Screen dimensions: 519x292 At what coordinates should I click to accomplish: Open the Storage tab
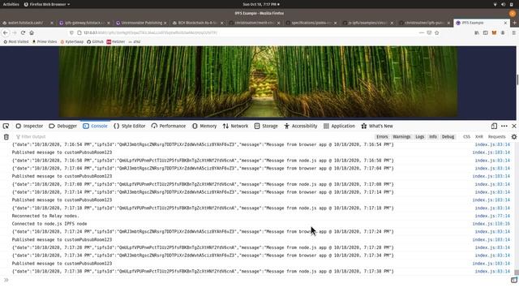pyautogui.click(x=266, y=127)
